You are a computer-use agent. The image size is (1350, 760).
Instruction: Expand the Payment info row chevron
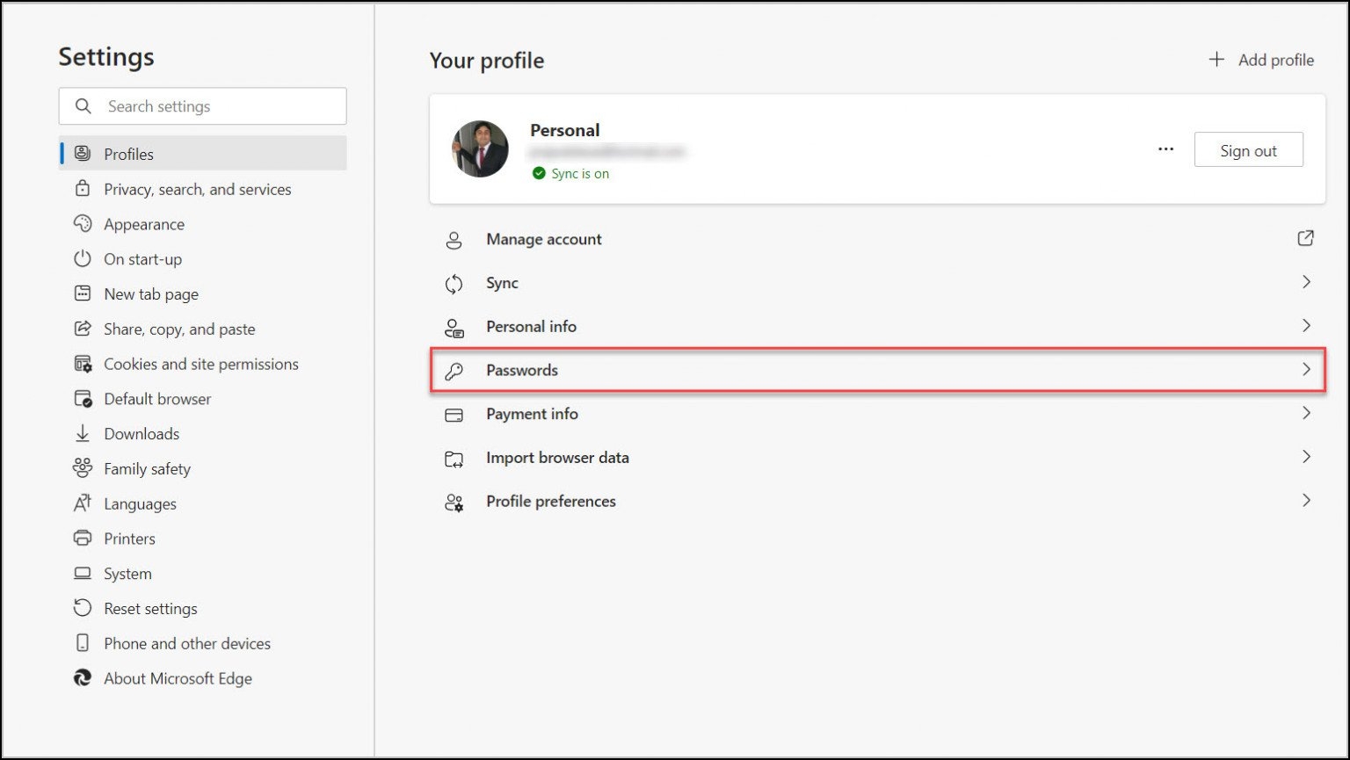(1306, 413)
